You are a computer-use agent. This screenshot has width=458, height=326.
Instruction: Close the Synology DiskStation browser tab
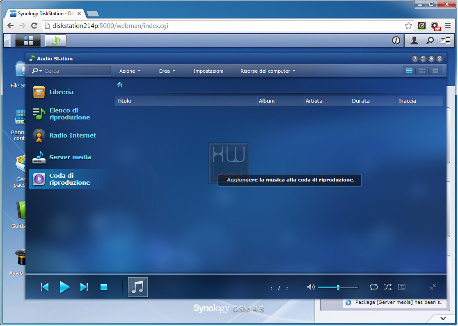pyautogui.click(x=79, y=14)
